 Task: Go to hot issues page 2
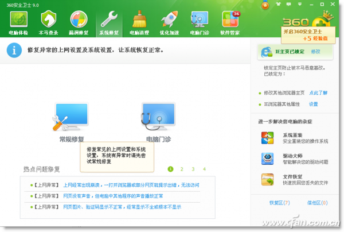point(182,169)
